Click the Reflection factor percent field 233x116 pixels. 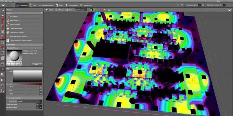coord(38,104)
